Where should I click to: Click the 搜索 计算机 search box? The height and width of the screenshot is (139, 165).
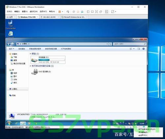coord(130,44)
